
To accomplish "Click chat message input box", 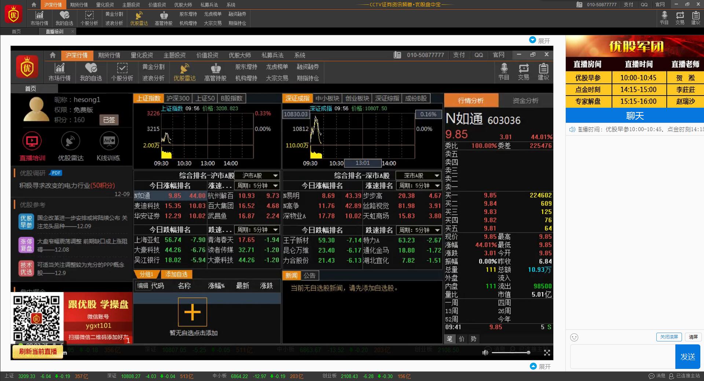I will pos(623,356).
